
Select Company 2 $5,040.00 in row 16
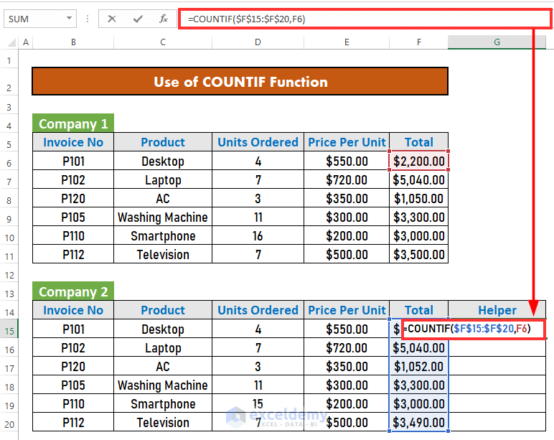point(418,347)
